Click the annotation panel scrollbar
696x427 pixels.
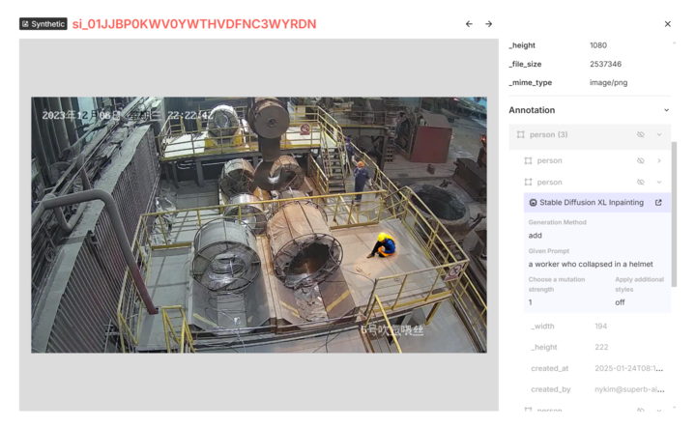click(x=675, y=214)
